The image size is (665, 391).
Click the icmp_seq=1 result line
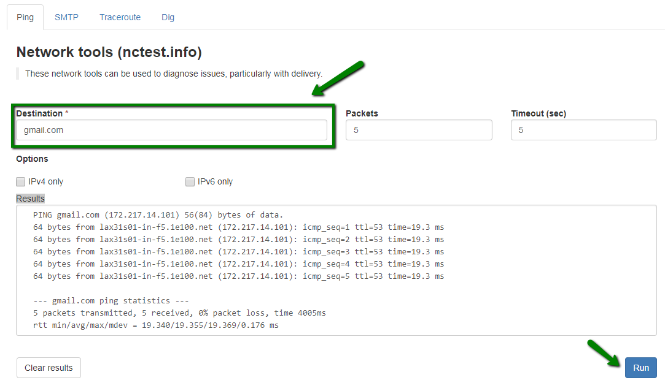(x=238, y=227)
